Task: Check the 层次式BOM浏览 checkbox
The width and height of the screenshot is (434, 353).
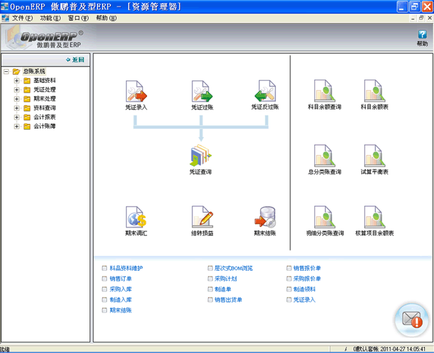Action: (x=210, y=268)
